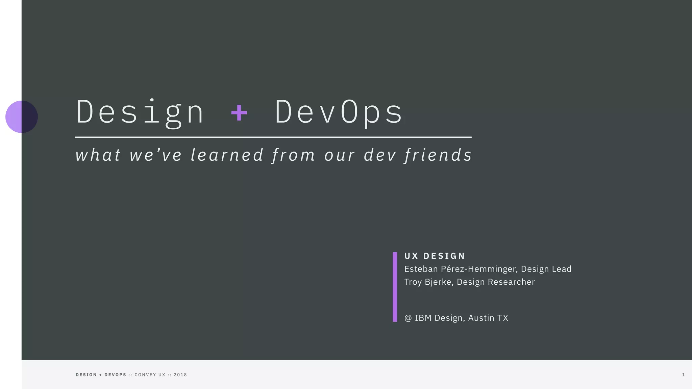
Task: Click the slide page number 1
Action: pyautogui.click(x=683, y=375)
